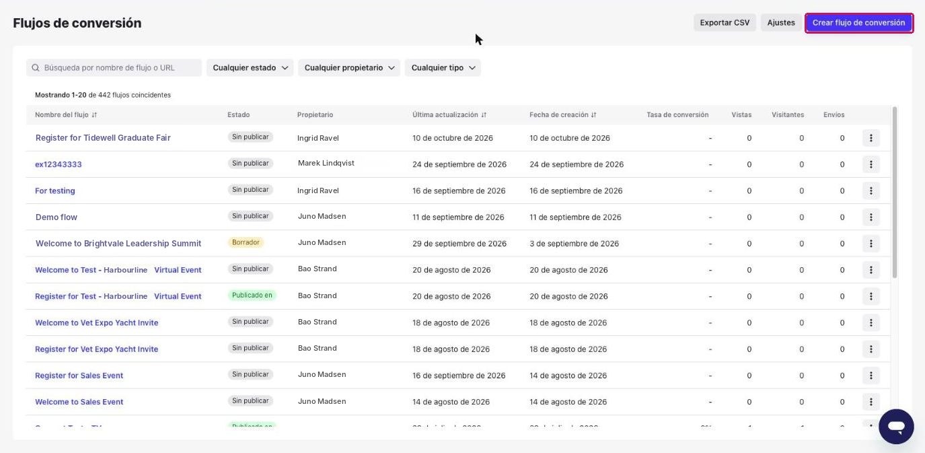Click Propietario column header

click(x=315, y=115)
